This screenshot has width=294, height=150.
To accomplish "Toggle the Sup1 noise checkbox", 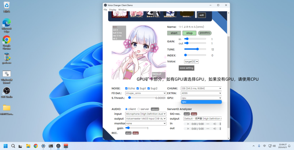I will pyautogui.click(x=138, y=88).
